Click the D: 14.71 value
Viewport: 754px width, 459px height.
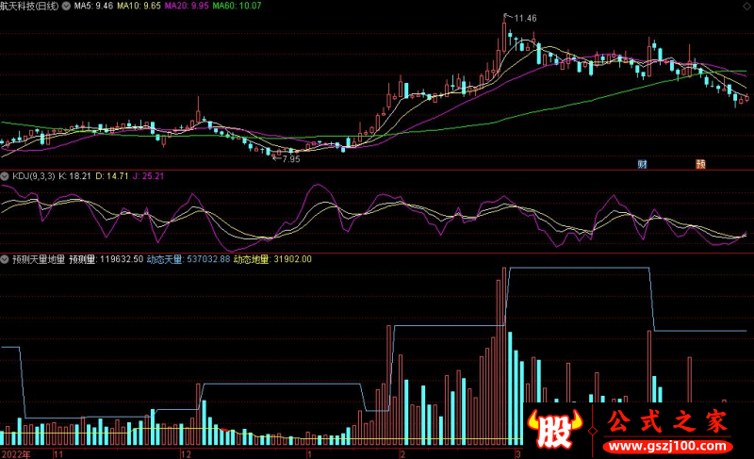pos(111,176)
